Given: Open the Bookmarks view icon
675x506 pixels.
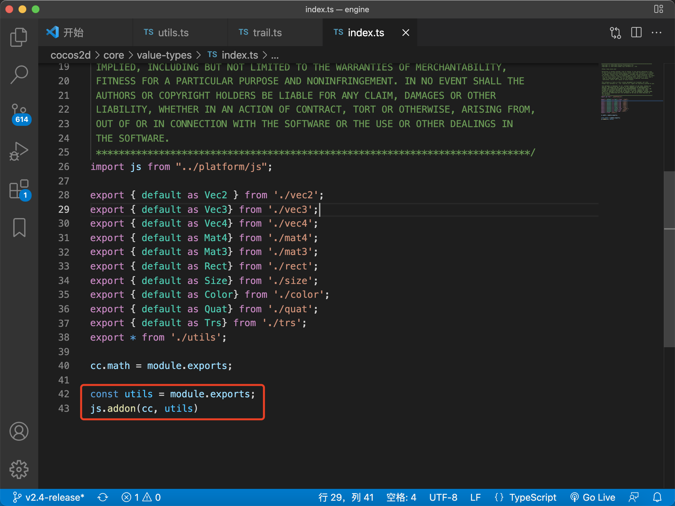Looking at the screenshot, I should click(x=19, y=227).
